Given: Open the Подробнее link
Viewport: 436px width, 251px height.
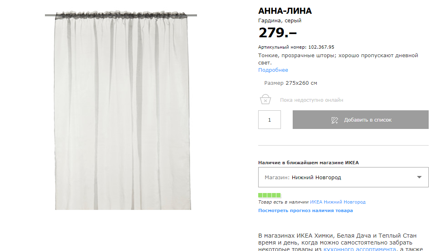Looking at the screenshot, I should coord(273,70).
